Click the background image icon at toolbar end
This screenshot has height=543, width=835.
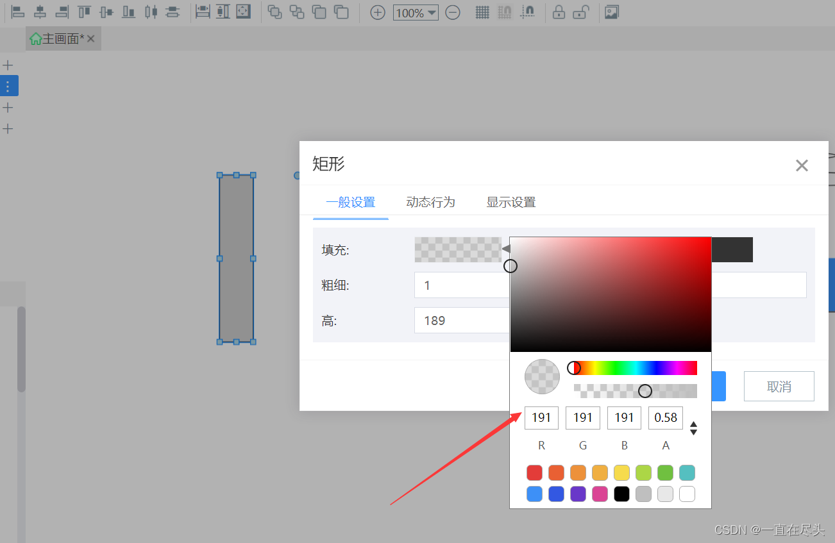point(611,12)
